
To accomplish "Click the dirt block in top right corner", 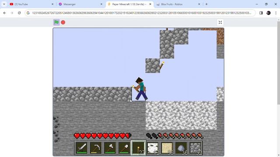I will 220,36.
